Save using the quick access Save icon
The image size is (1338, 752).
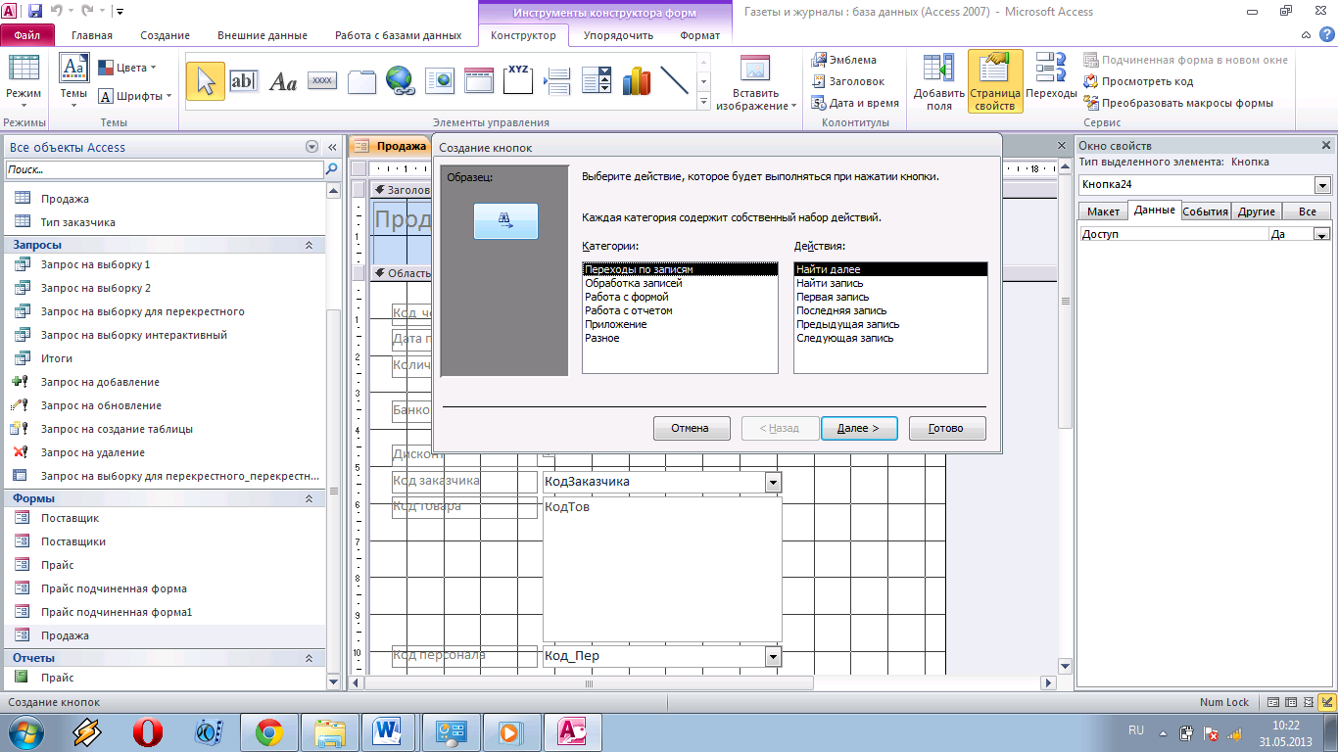coord(35,12)
